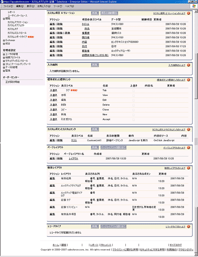Open the レイアウト link under ページレイアウト名
The height and width of the screenshot is (257, 198).
click(x=73, y=158)
